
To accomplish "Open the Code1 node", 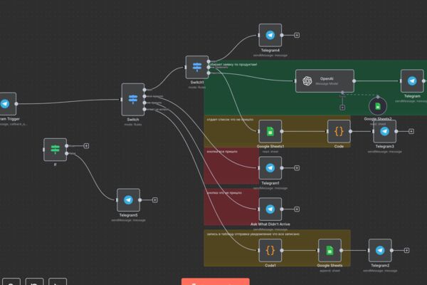I will pos(270,250).
